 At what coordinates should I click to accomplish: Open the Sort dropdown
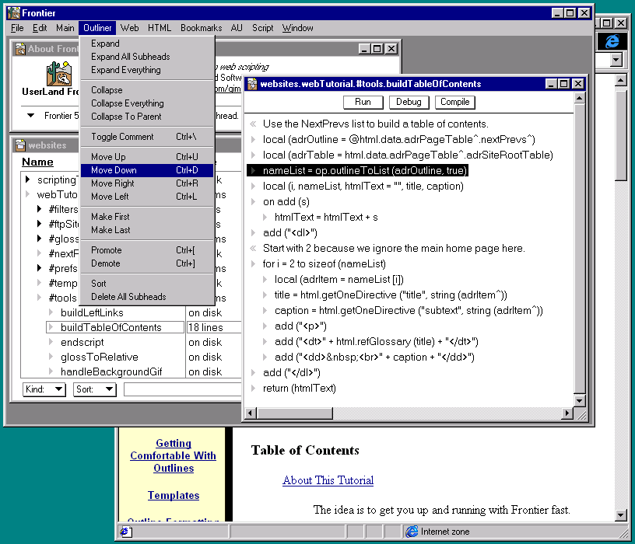pos(94,389)
